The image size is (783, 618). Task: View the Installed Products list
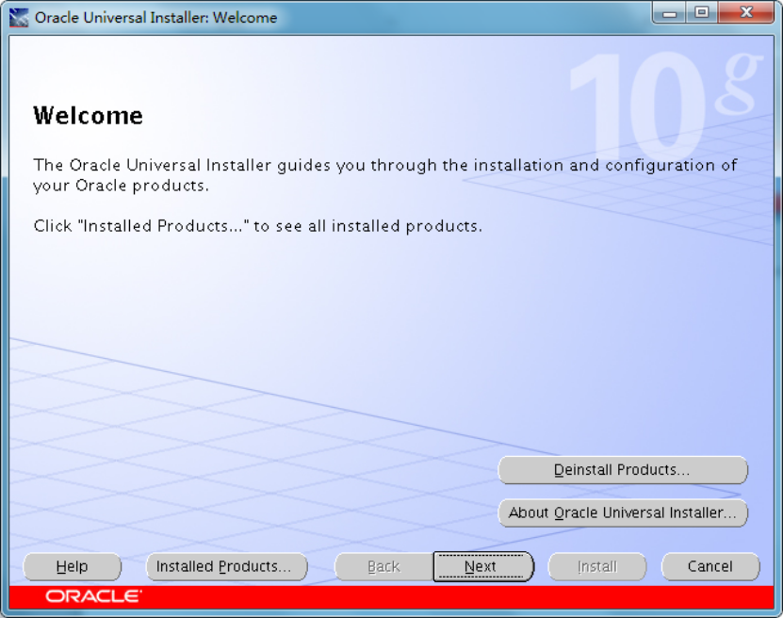pyautogui.click(x=227, y=567)
